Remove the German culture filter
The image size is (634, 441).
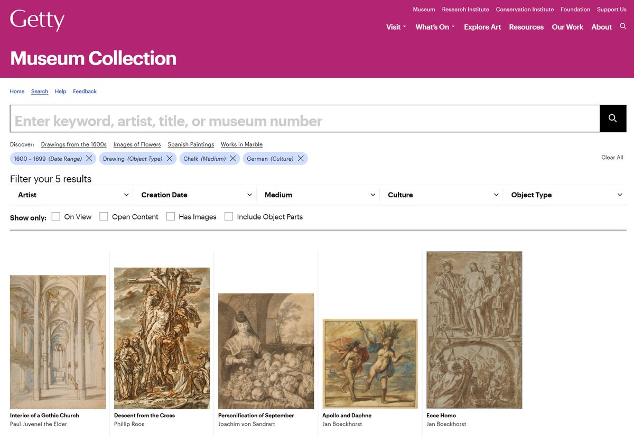point(300,159)
